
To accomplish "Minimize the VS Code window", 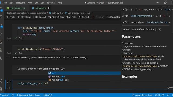I will click(x=157, y=3).
